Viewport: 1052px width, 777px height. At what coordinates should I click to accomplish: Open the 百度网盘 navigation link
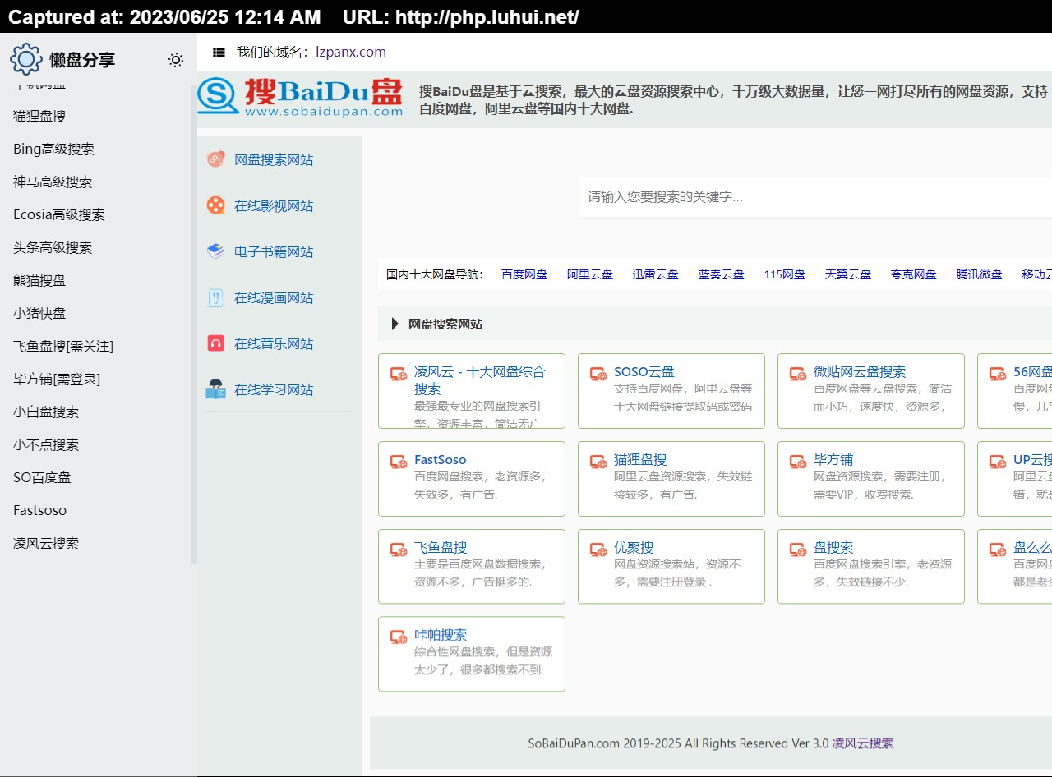(x=524, y=274)
